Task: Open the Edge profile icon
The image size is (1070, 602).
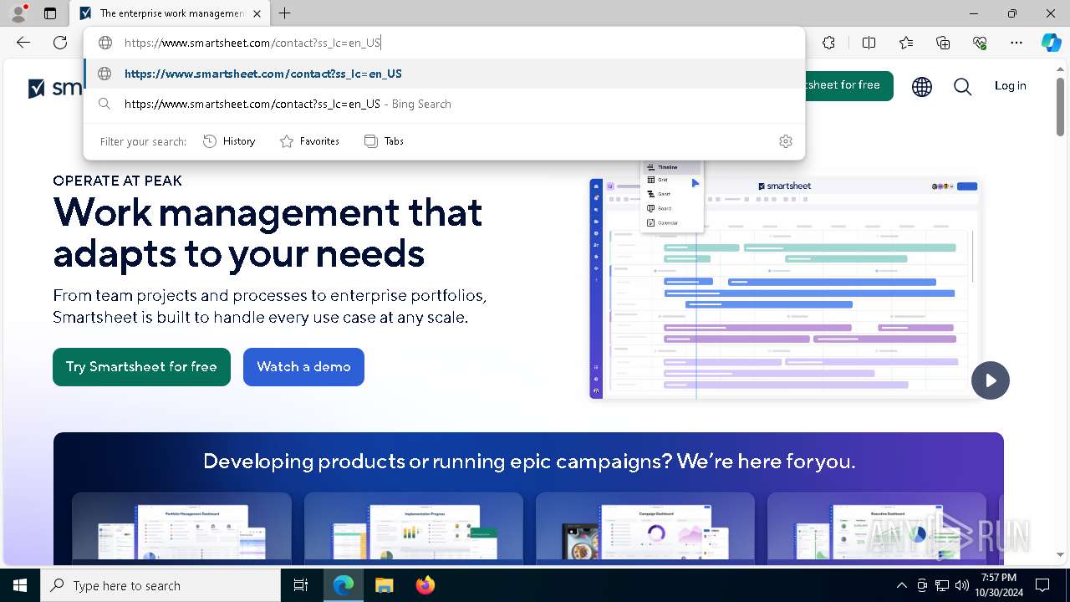Action: click(x=18, y=13)
